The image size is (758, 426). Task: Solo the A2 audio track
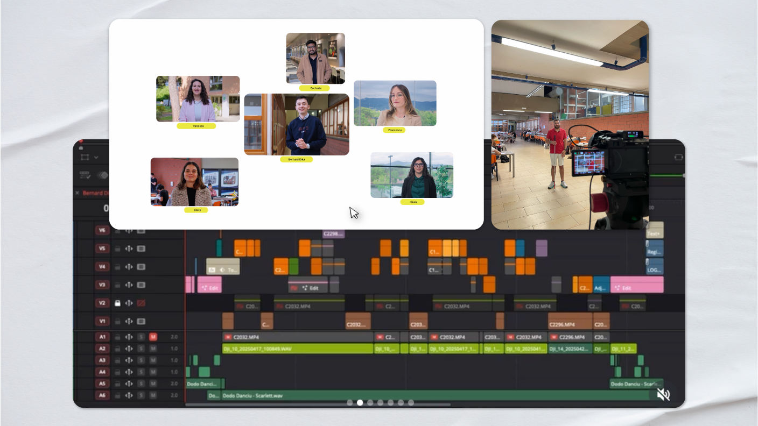pos(141,349)
